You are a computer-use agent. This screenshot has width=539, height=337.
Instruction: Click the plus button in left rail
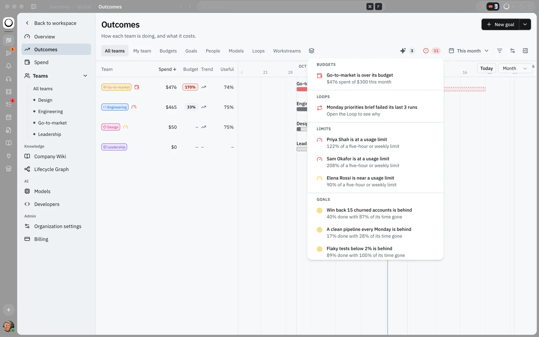(x=9, y=310)
